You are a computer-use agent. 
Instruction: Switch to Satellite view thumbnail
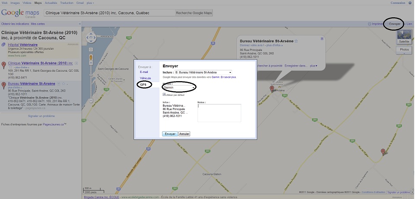(x=404, y=36)
